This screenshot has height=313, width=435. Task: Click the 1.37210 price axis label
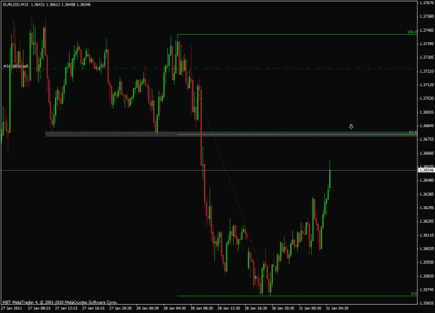427,71
